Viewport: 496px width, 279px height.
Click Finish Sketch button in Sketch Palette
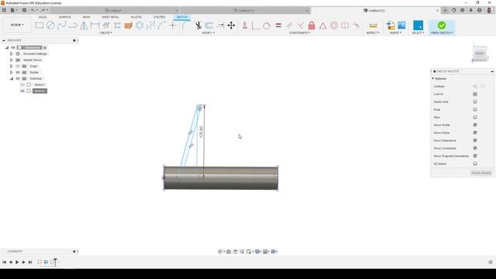[x=481, y=173]
